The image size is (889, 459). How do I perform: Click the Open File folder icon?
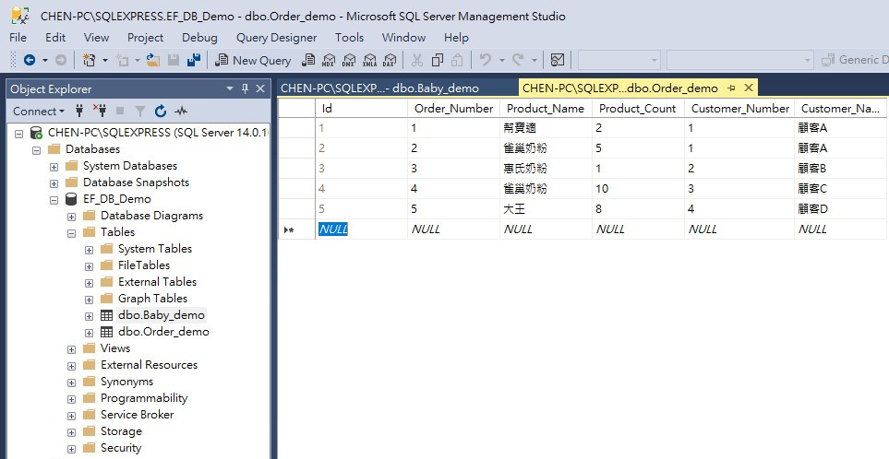[153, 59]
